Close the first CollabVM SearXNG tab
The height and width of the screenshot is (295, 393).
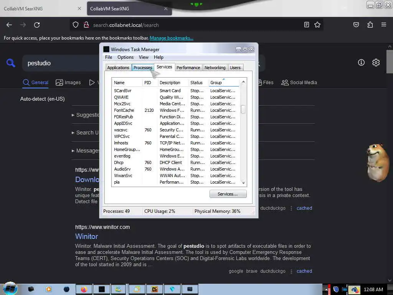[x=79, y=8]
